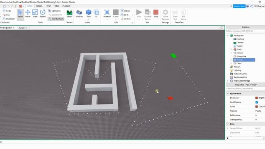
Task: Expand the Finish node
Action: coord(231,60)
